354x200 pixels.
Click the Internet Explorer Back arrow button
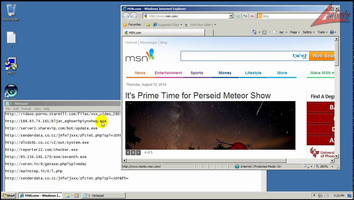(126, 16)
